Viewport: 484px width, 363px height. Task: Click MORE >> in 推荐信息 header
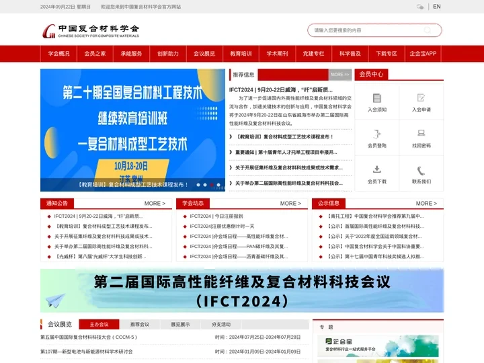click(x=340, y=75)
